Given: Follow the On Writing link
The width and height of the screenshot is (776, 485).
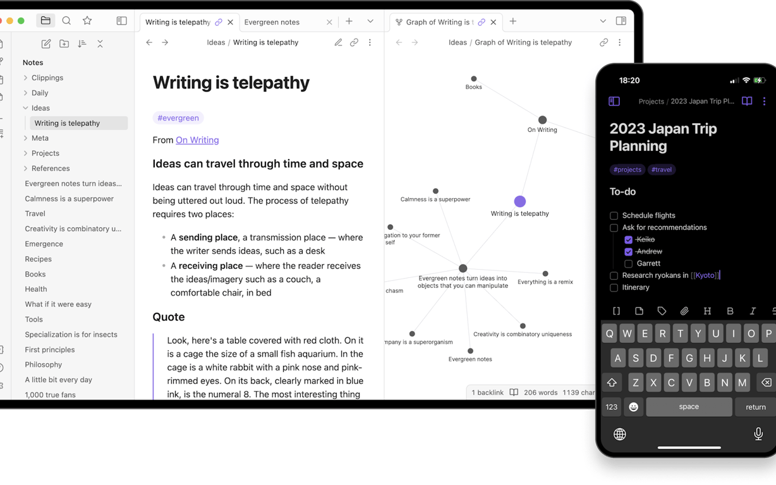Looking at the screenshot, I should tap(197, 140).
